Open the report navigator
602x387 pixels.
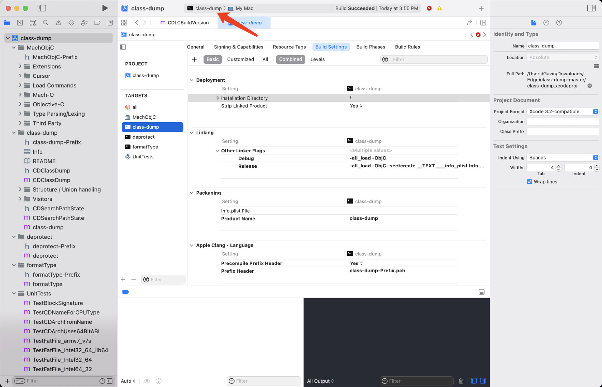click(x=110, y=23)
